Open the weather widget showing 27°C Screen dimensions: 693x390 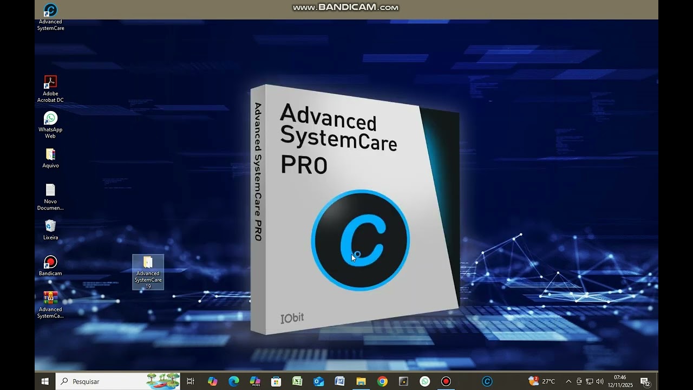542,381
